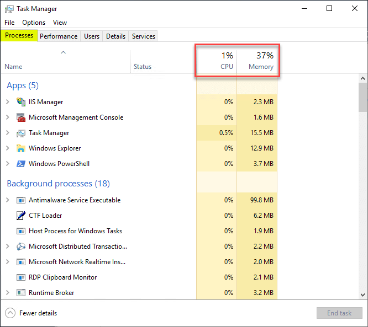Expand the Runtime Broker row
The height and width of the screenshot is (327, 368).
[x=8, y=293]
